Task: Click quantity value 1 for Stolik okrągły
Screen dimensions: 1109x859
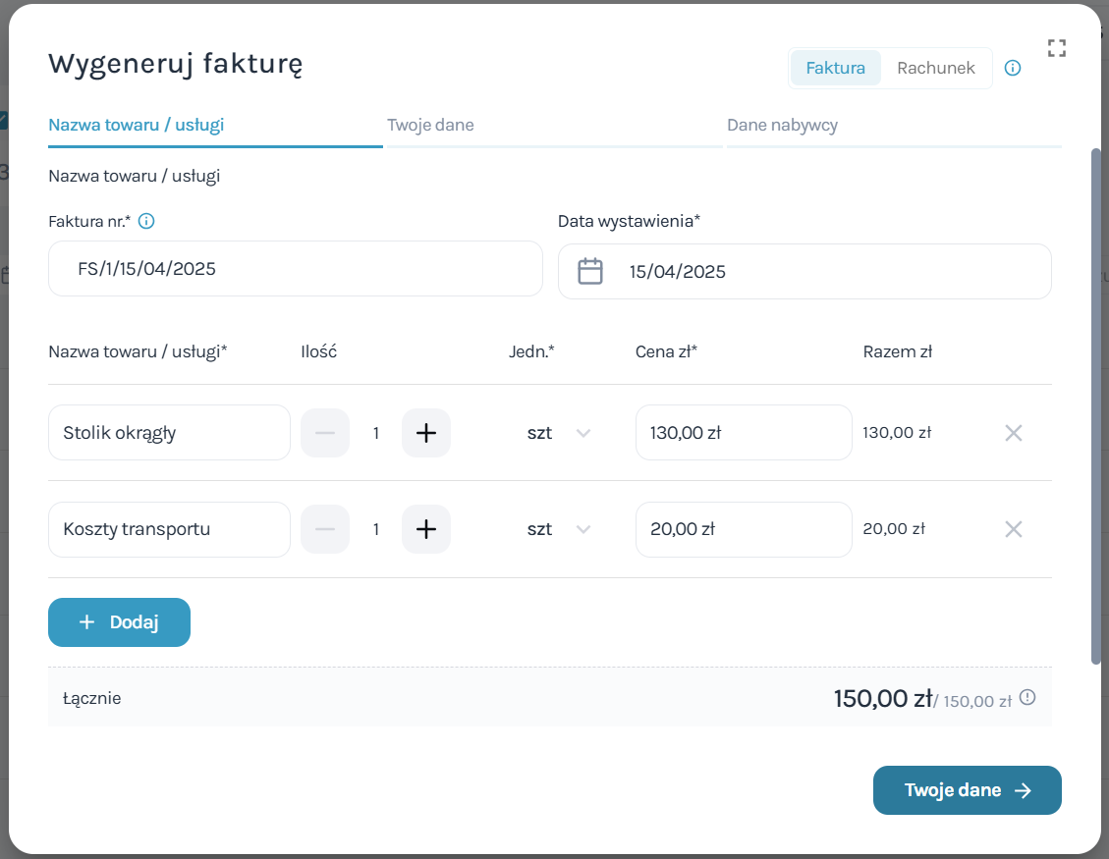Action: 376,433
